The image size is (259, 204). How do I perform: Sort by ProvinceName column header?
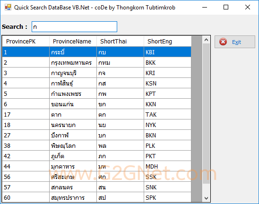pyautogui.click(x=73, y=41)
